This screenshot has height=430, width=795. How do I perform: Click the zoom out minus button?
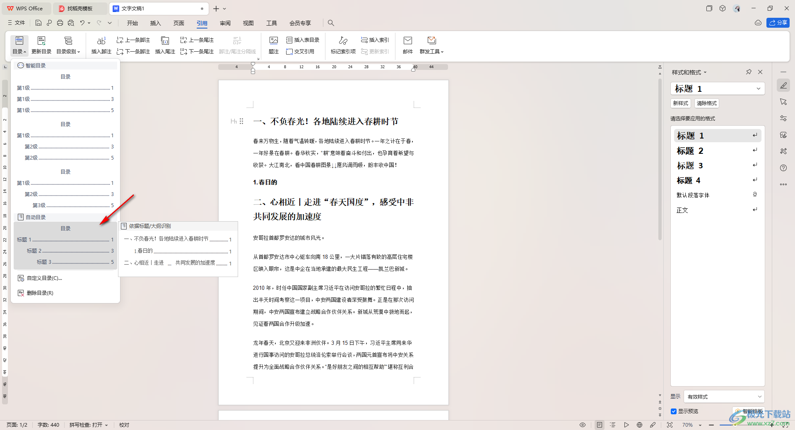coord(711,425)
